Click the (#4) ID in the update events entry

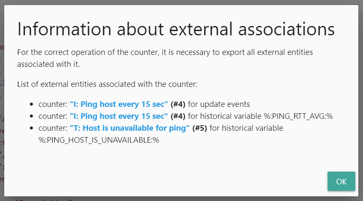coord(178,104)
